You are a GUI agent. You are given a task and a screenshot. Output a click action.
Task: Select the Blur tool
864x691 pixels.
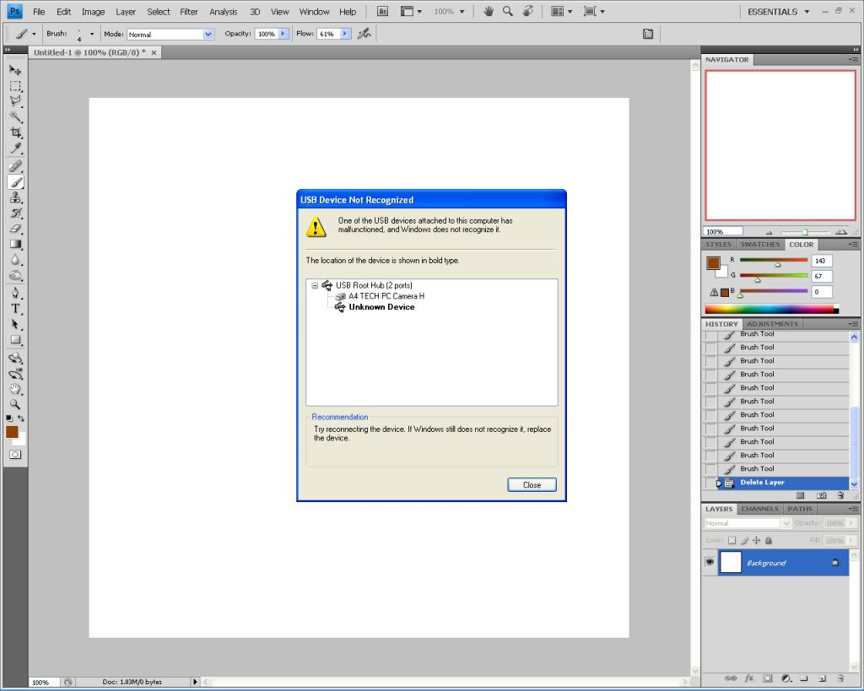click(15, 260)
